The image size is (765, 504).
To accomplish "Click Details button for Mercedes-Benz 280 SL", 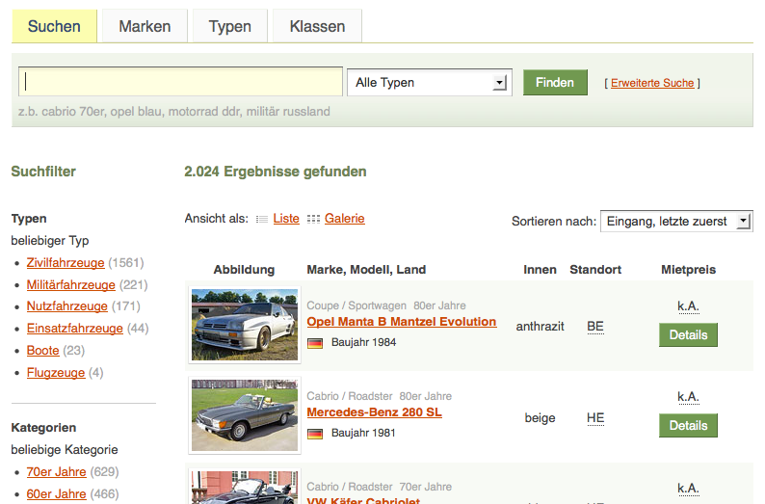I will 688,425.
